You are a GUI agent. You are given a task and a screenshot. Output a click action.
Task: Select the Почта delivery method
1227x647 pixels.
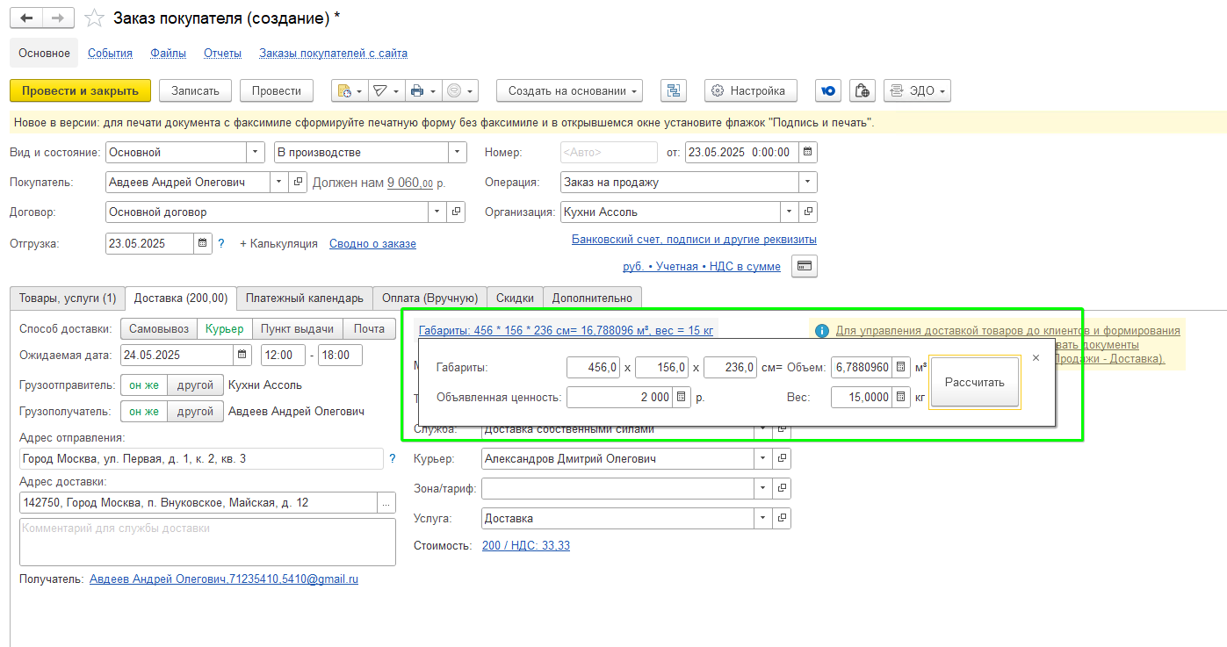[369, 328]
